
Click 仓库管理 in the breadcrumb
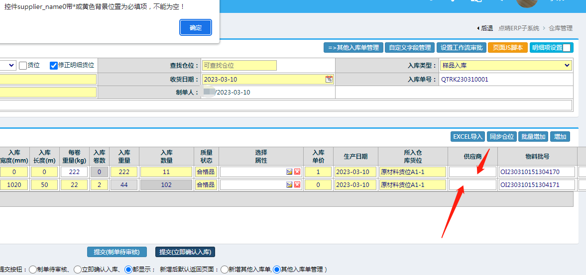(561, 28)
